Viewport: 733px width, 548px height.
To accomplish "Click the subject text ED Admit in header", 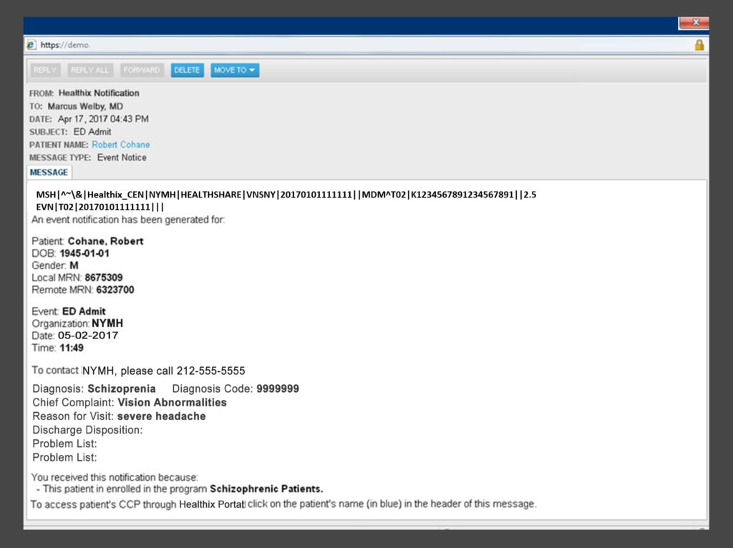I will click(x=92, y=132).
